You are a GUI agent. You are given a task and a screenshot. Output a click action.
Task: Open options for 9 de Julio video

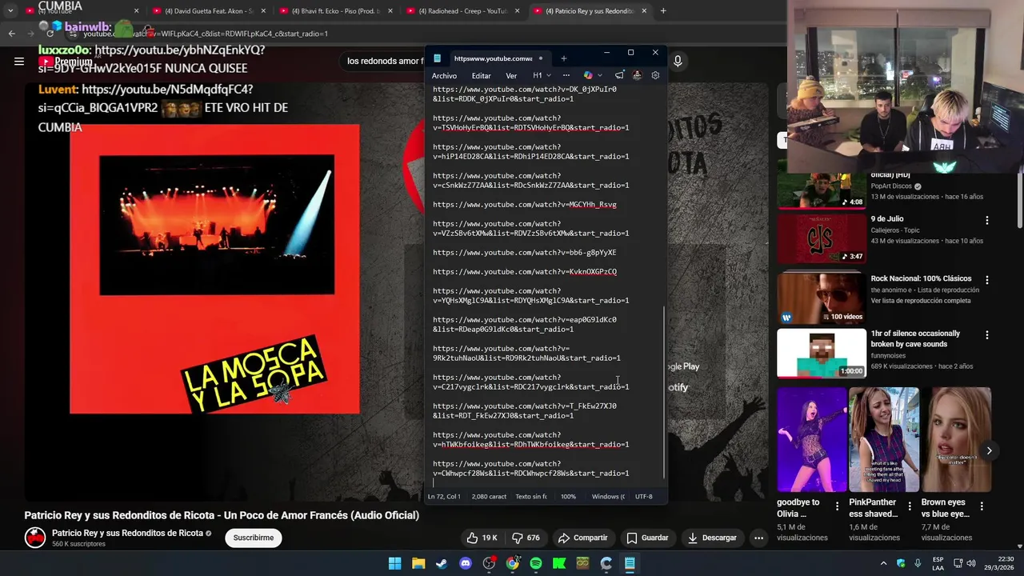[987, 221]
